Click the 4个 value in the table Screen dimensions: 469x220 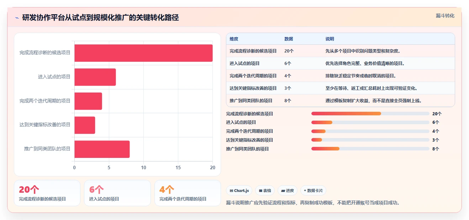[x=288, y=76]
